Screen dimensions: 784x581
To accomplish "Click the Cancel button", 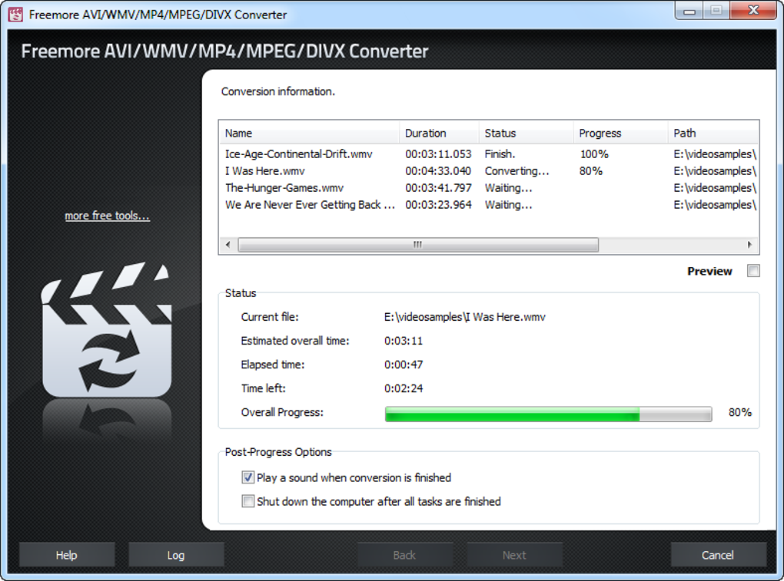I will point(718,555).
